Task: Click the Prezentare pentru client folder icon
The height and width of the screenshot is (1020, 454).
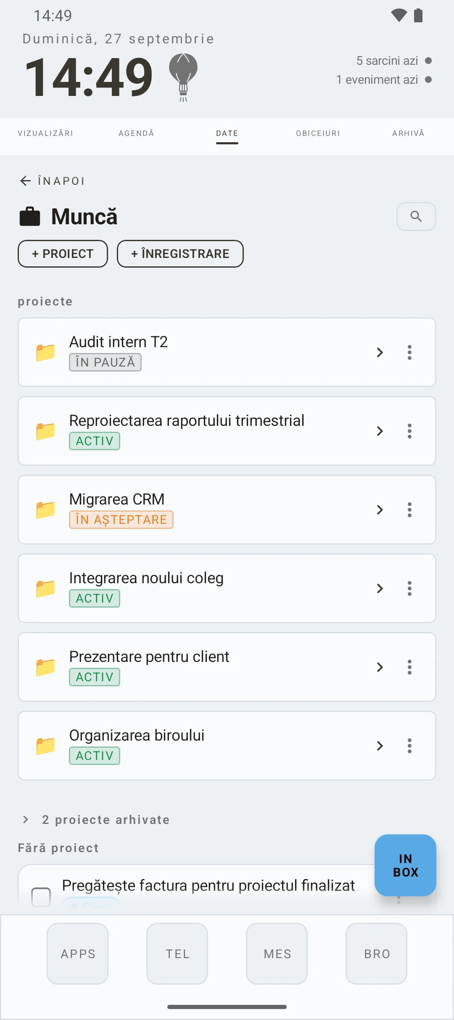Action: click(45, 667)
